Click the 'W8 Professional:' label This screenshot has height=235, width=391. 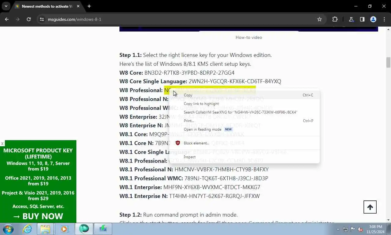(141, 90)
